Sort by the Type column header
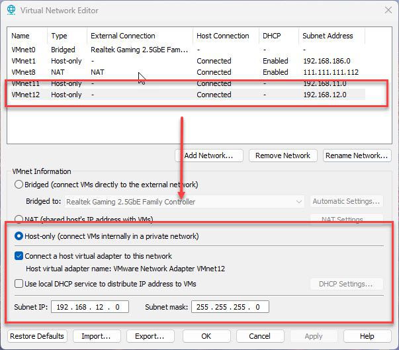This screenshot has height=350, width=399. point(67,36)
